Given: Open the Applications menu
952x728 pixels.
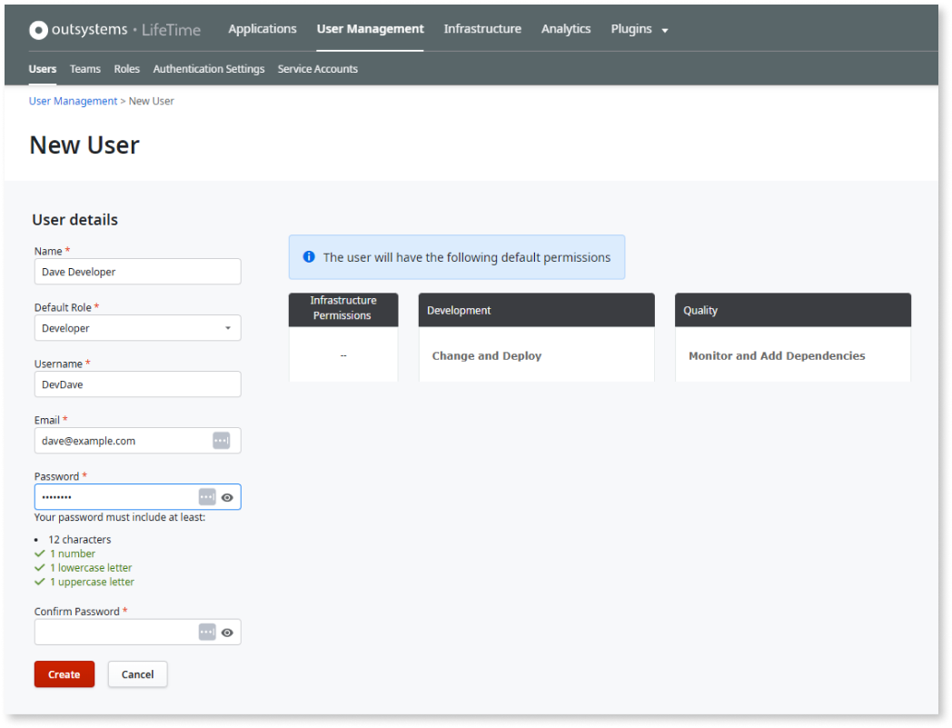Looking at the screenshot, I should click(x=262, y=28).
